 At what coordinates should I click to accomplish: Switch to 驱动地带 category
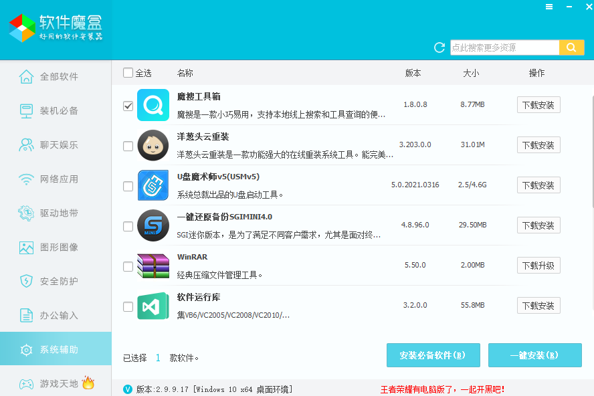56,213
